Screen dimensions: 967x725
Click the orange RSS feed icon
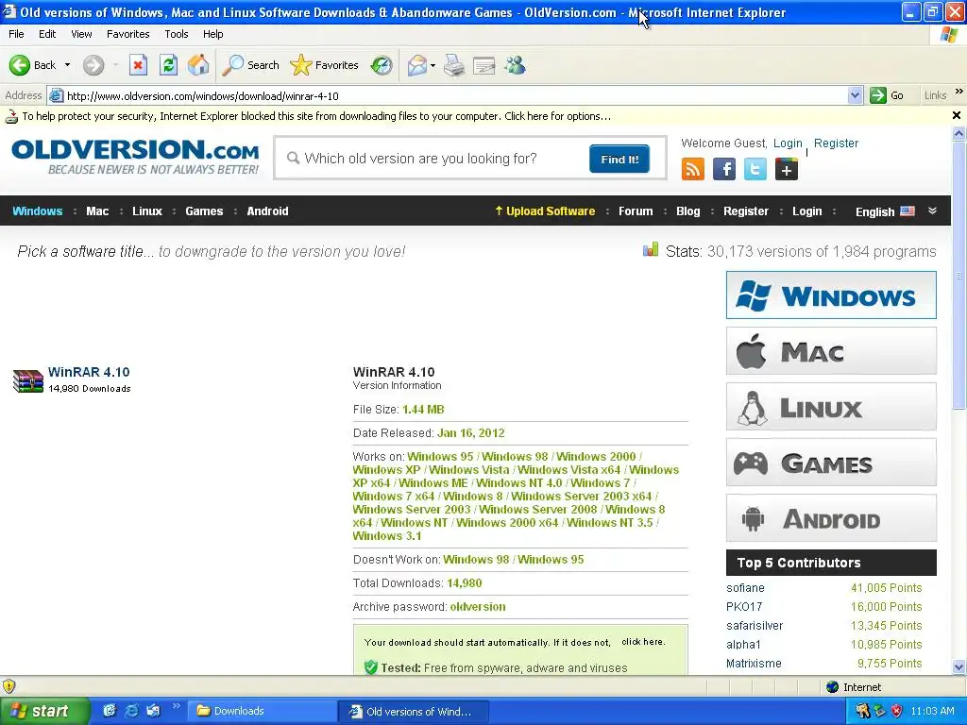click(x=692, y=169)
